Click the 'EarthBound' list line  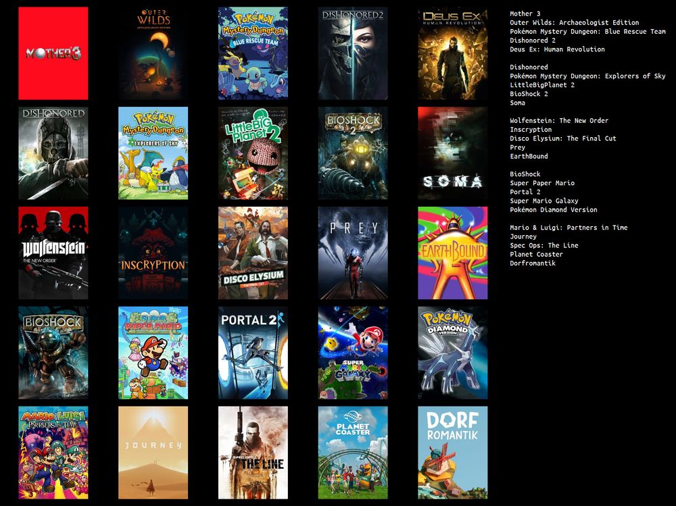click(529, 156)
